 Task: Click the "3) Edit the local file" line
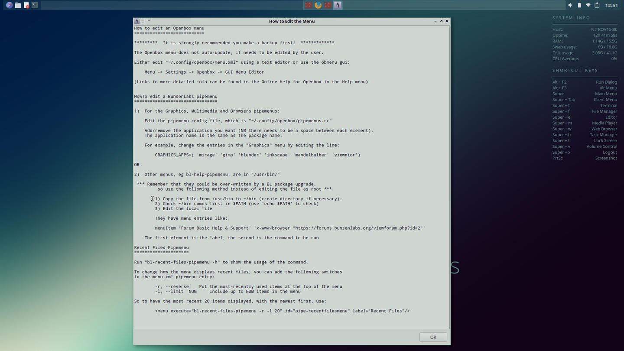click(184, 208)
